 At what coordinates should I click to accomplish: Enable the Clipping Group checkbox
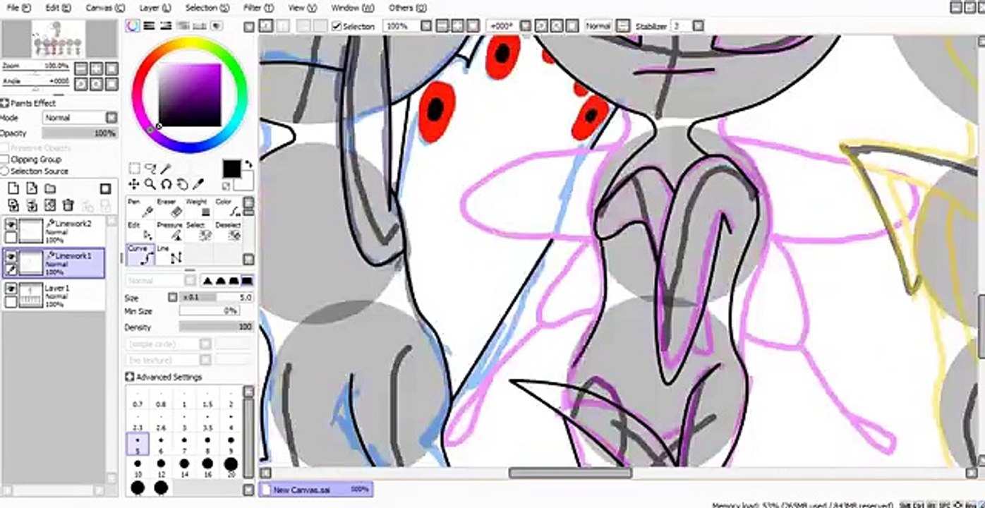tap(5, 160)
